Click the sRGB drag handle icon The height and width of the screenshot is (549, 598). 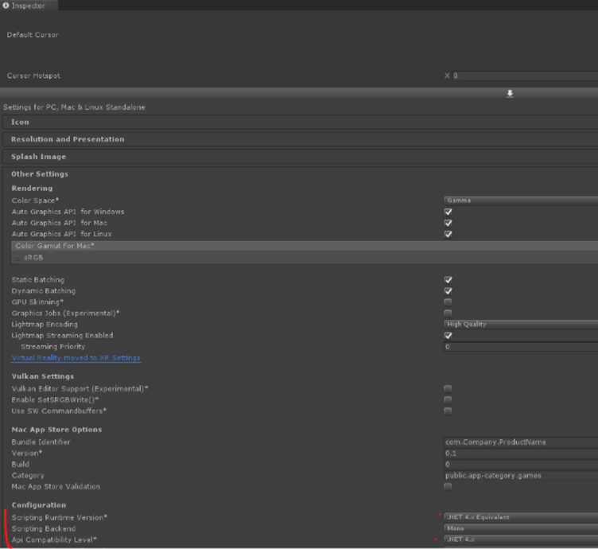point(17,259)
